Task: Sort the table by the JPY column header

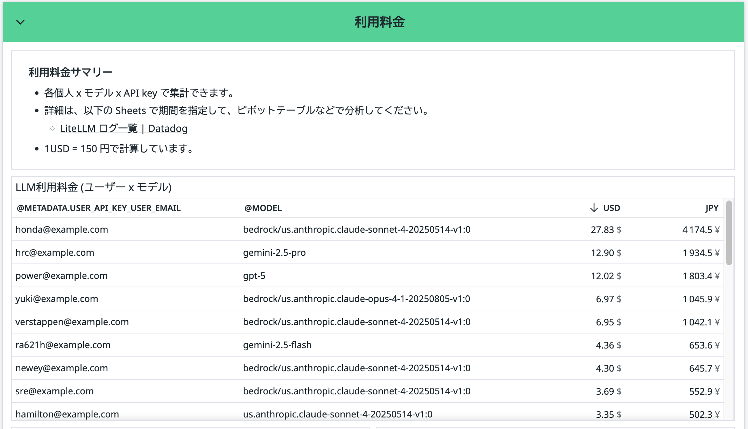Action: point(711,208)
